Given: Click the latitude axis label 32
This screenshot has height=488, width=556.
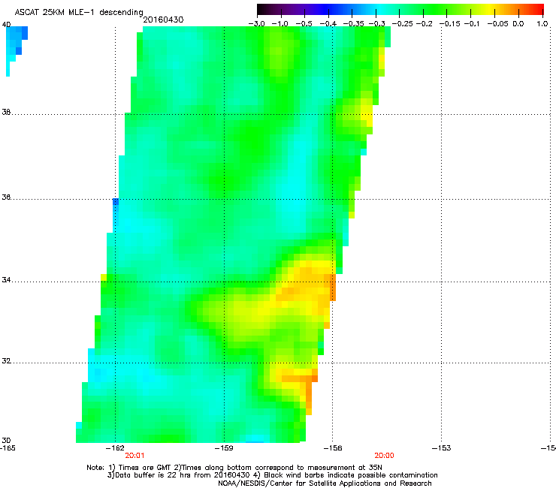Looking at the screenshot, I should [x=6, y=361].
